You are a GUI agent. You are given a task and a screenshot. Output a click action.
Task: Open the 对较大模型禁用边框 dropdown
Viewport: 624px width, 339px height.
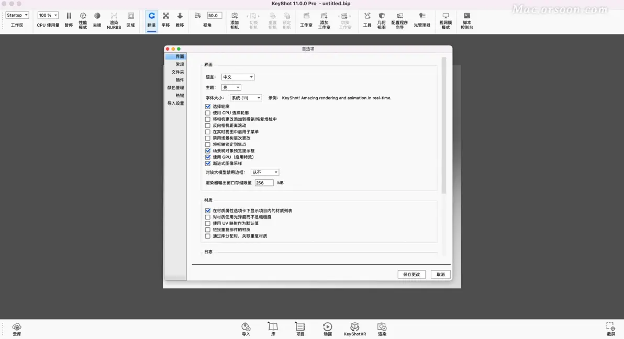265,172
